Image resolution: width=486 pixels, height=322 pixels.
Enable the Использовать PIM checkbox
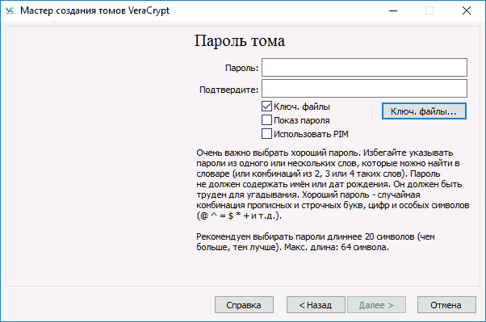(x=266, y=134)
